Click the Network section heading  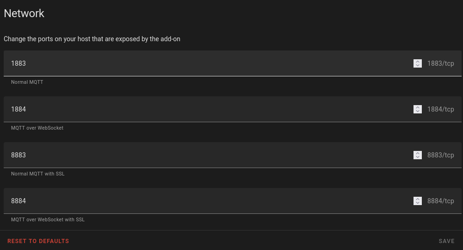point(24,13)
